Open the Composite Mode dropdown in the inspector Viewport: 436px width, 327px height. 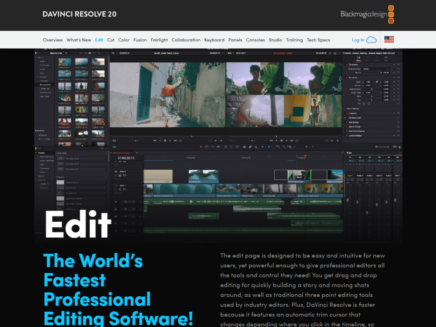click(x=375, y=69)
